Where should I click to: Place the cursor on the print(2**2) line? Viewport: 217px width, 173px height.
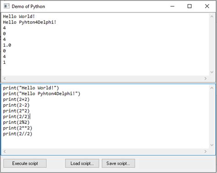tap(17, 128)
